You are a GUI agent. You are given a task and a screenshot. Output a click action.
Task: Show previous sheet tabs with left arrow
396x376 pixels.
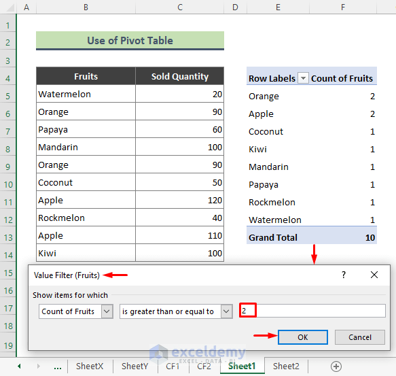19,366
